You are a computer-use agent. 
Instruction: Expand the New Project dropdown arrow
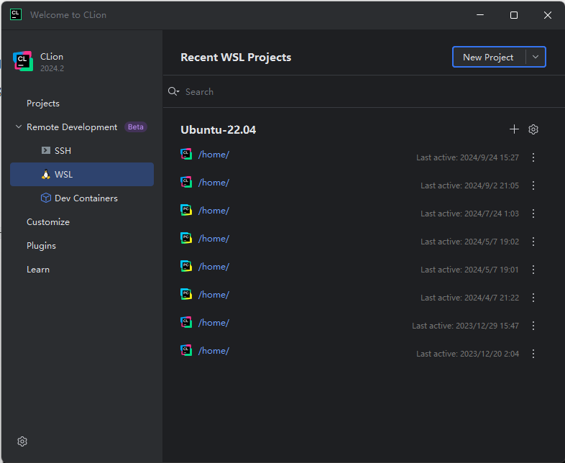coord(535,58)
